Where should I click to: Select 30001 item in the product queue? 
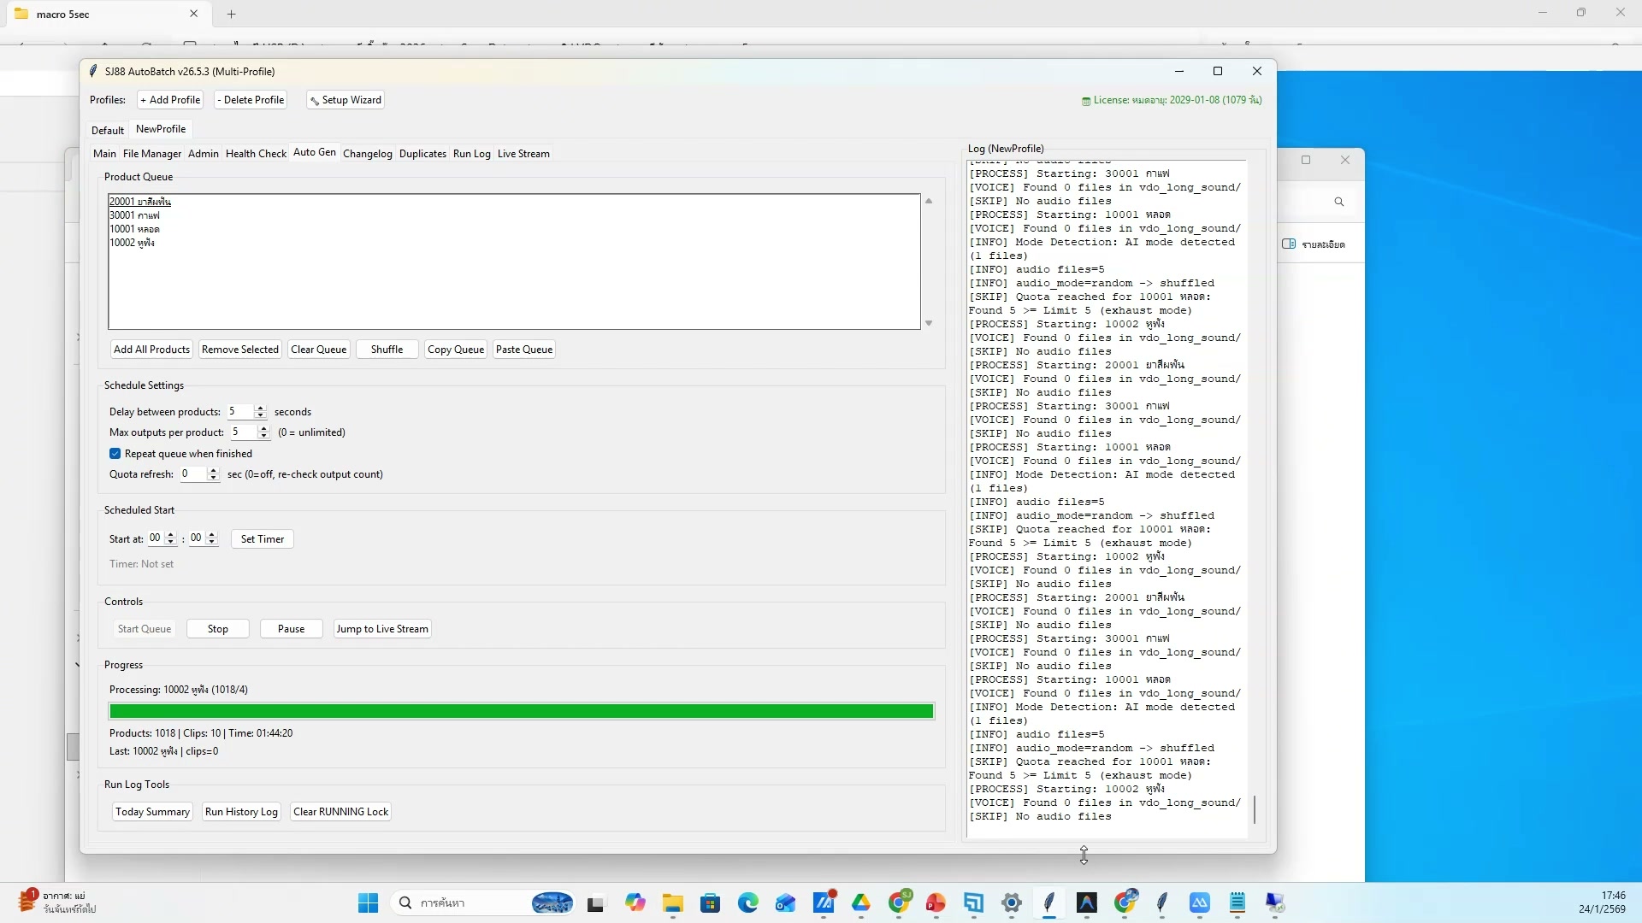coord(134,215)
